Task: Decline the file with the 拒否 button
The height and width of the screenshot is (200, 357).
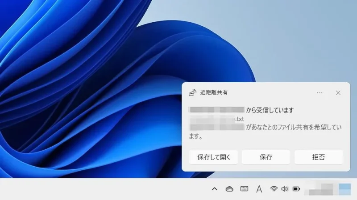Action: pyautogui.click(x=319, y=157)
